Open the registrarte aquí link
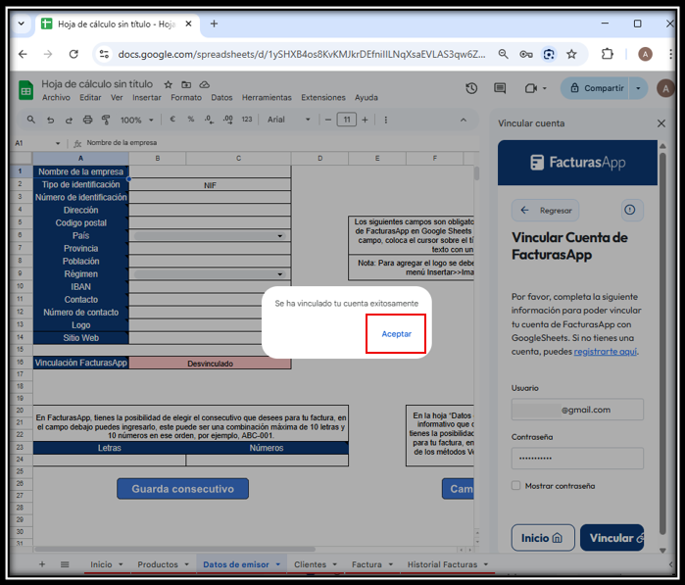Screen dimensions: 685x585 (x=605, y=350)
